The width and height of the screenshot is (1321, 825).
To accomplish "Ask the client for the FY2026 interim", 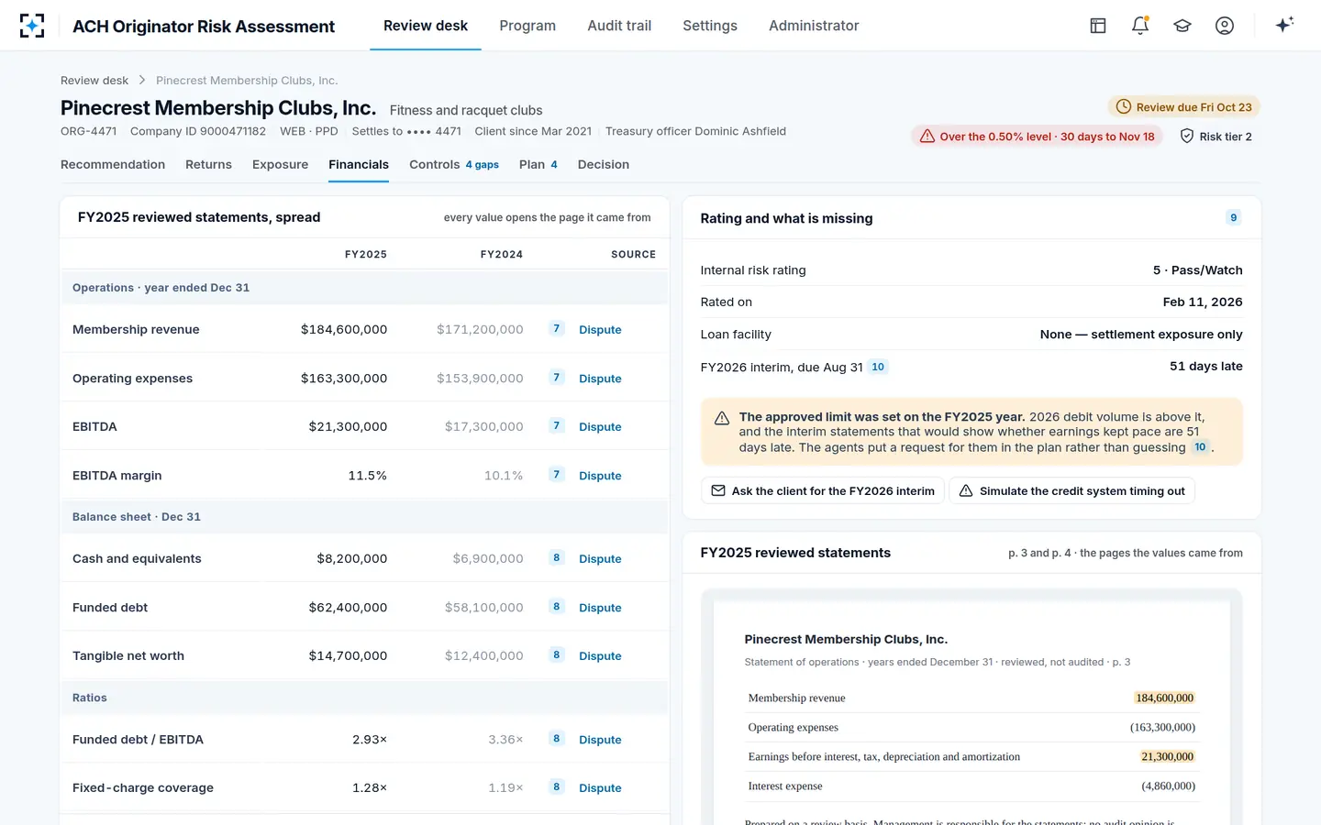I will (x=823, y=491).
